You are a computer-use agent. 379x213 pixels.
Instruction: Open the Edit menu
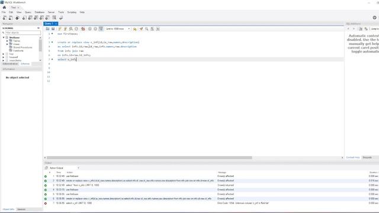pyautogui.click(x=11, y=12)
